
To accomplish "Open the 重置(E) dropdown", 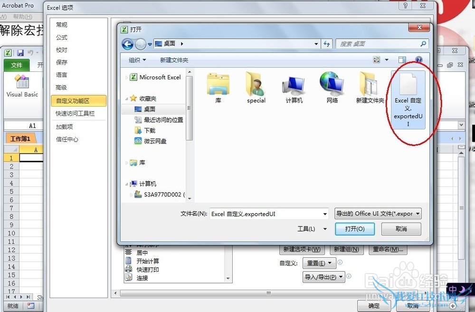I will click(319, 263).
